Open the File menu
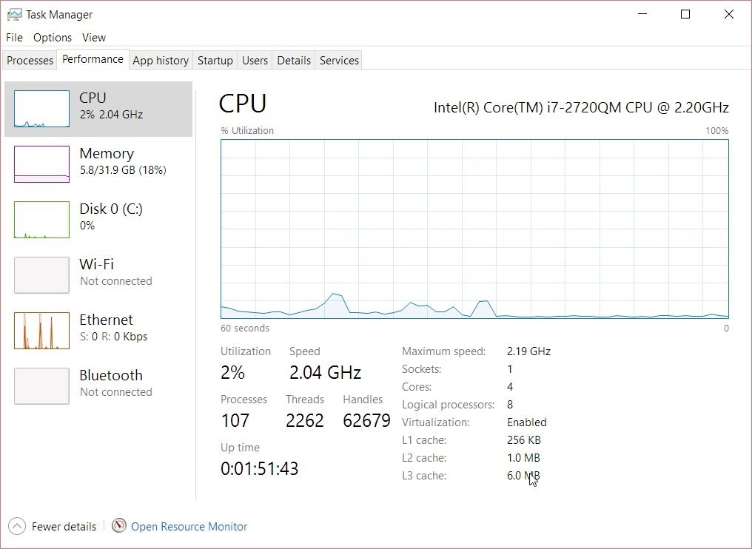Image resolution: width=752 pixels, height=549 pixels. (14, 38)
